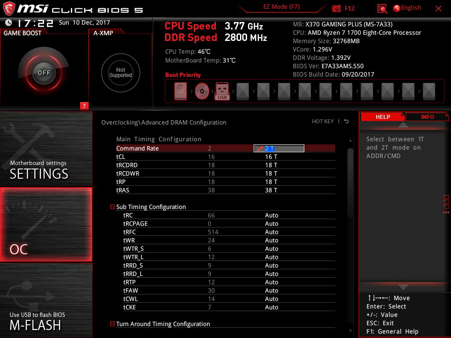This screenshot has height=338, width=451.
Task: Switch to the INFO tab
Action: tap(427, 117)
